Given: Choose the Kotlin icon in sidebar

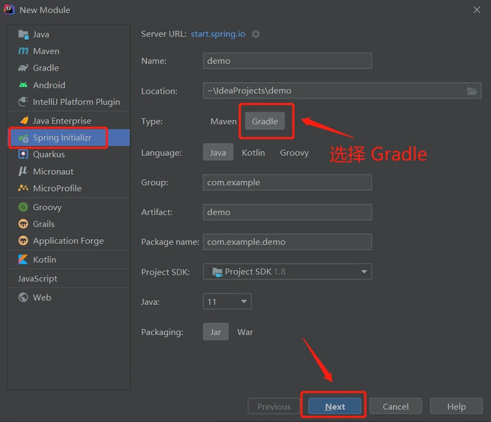Looking at the screenshot, I should pyautogui.click(x=23, y=259).
